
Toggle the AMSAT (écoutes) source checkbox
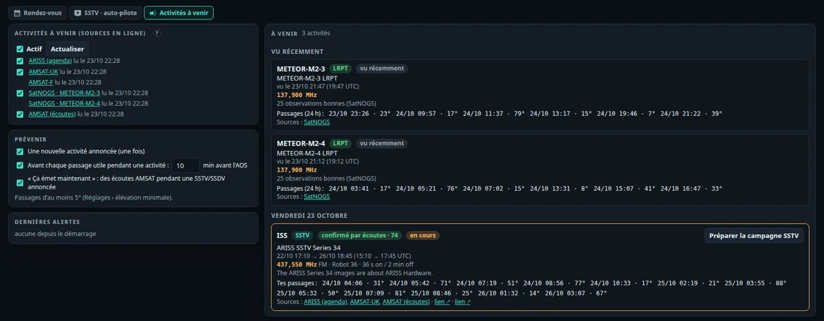20,115
